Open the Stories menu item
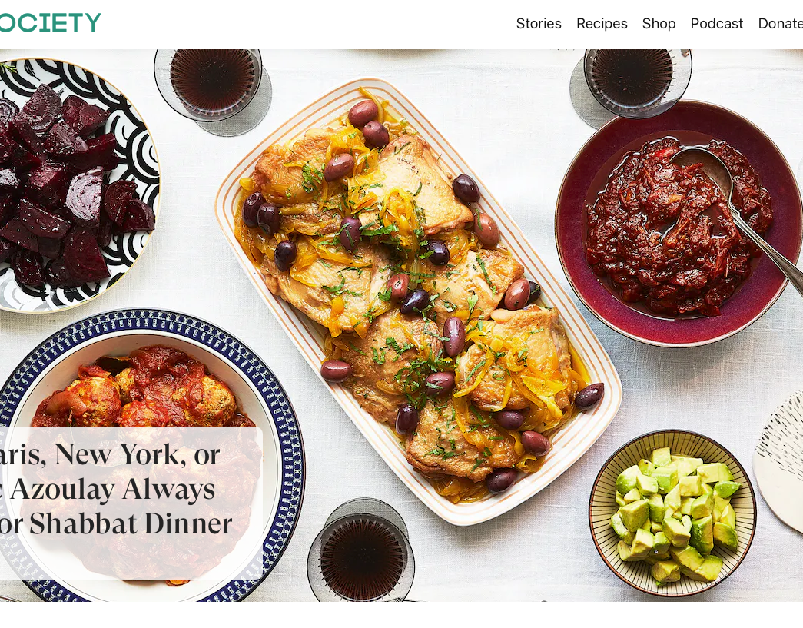Screen dimensions: 803x628 [539, 24]
